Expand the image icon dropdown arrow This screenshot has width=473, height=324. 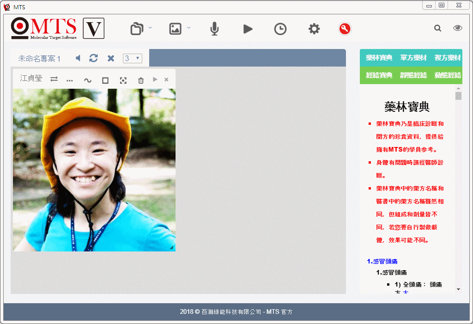click(188, 28)
